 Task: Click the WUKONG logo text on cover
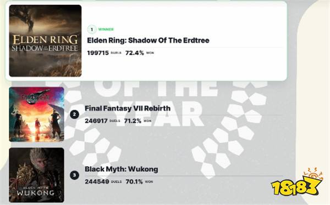(36, 192)
